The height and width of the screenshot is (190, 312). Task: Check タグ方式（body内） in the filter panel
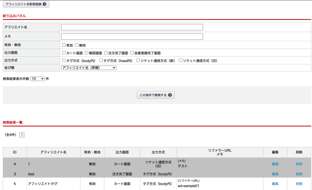pyautogui.click(x=64, y=60)
